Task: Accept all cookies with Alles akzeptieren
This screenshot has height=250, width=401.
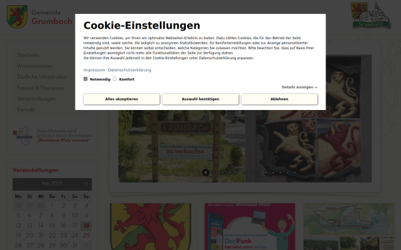Action: (x=122, y=99)
